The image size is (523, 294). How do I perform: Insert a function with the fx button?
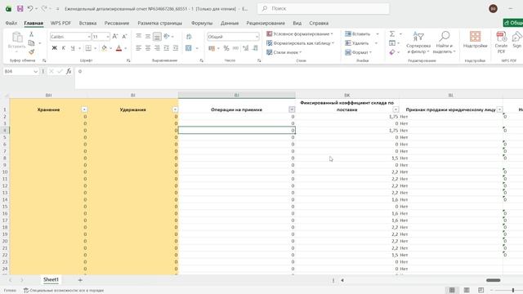click(69, 71)
